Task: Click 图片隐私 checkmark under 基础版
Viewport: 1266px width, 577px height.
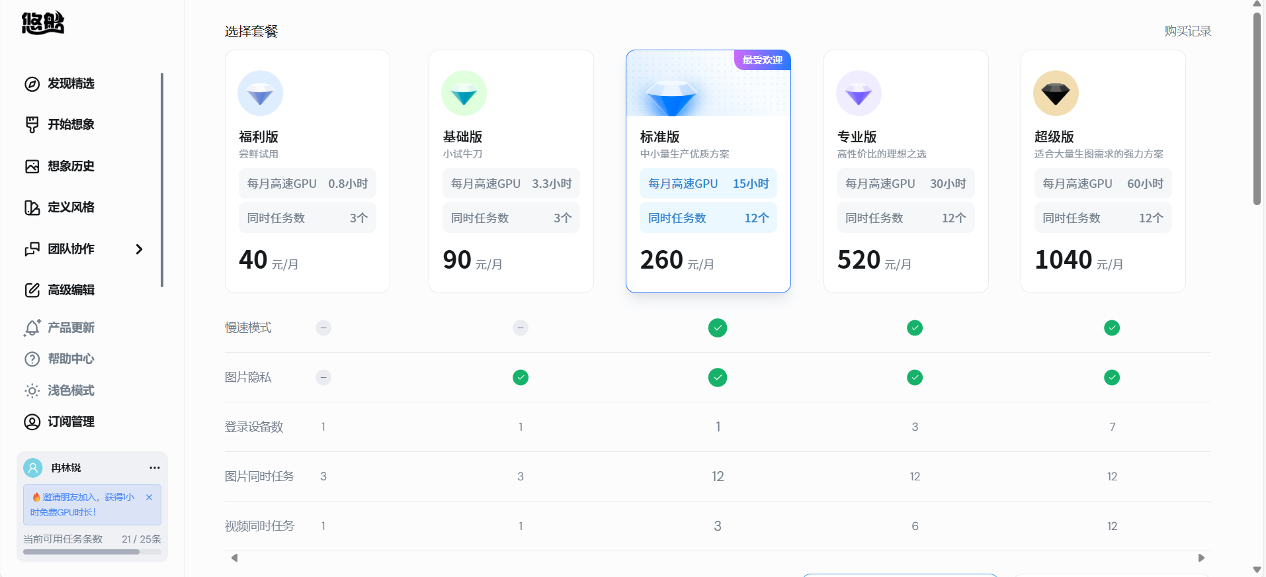Action: [x=521, y=377]
